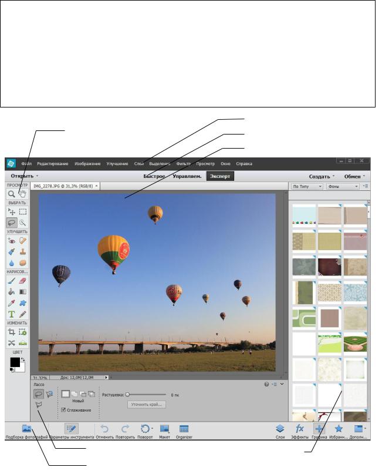Open the Фильтр menu
The width and height of the screenshot is (382, 474).
click(183, 163)
